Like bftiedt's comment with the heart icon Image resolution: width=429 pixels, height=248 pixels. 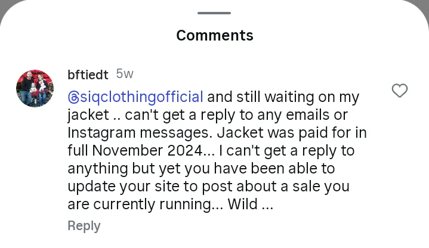[x=400, y=91]
